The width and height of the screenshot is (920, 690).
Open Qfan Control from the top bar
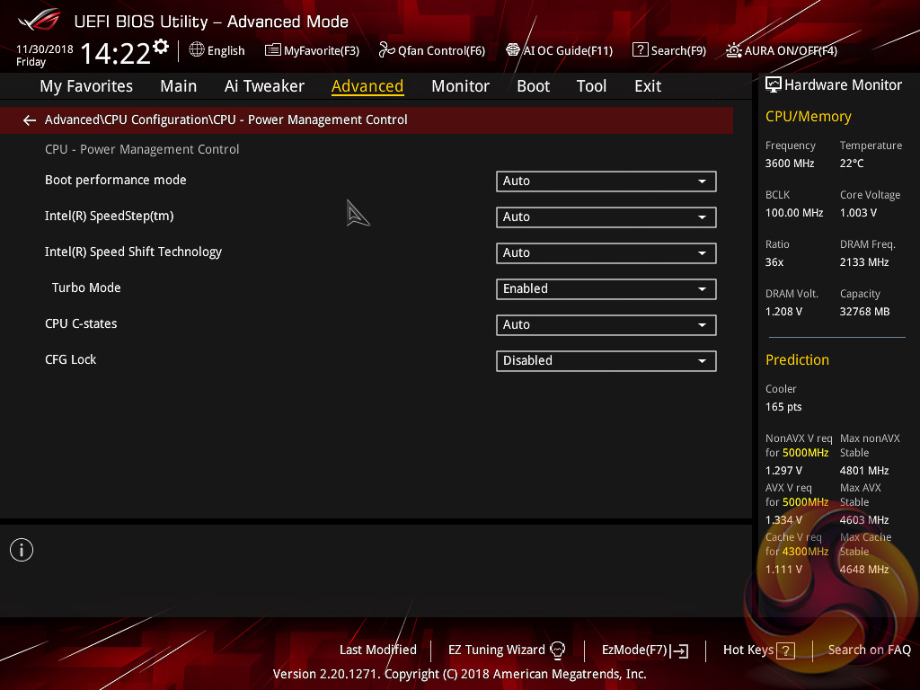tap(431, 51)
